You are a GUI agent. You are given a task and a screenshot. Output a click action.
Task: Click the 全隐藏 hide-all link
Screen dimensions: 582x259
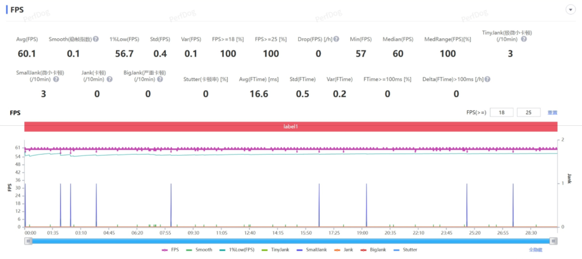click(535, 250)
